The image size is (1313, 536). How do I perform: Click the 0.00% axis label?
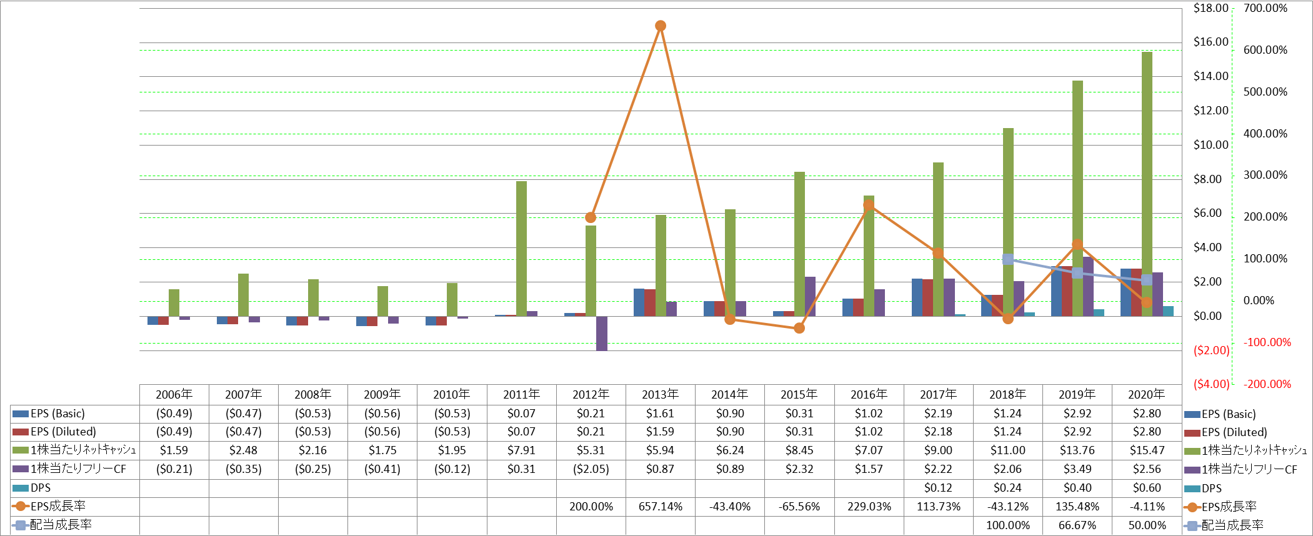tap(1259, 300)
